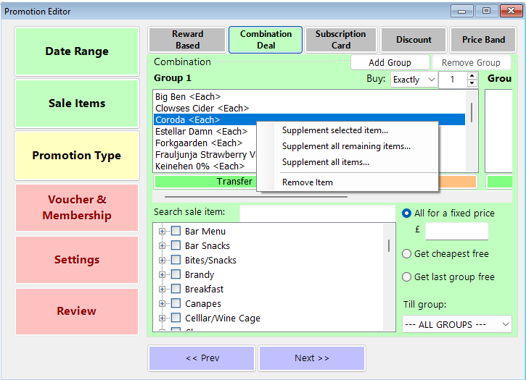This screenshot has width=526, height=380.
Task: Switch to the Reward Based tab
Action: point(187,40)
